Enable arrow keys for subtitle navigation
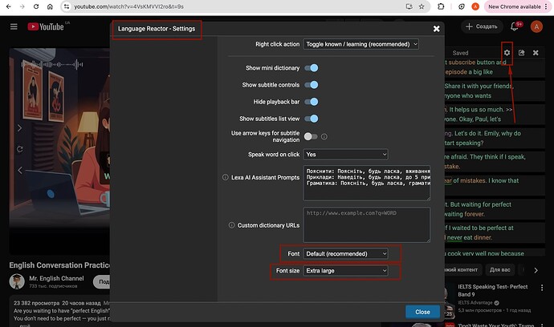The height and width of the screenshot is (327, 554). point(310,137)
